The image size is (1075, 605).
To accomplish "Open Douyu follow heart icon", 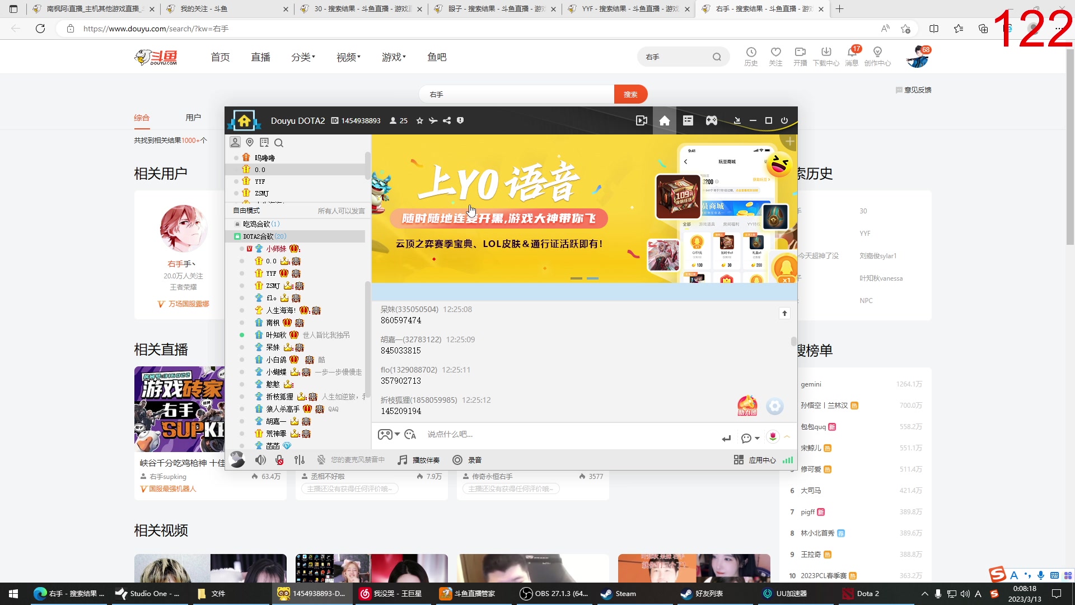I will pos(775,56).
